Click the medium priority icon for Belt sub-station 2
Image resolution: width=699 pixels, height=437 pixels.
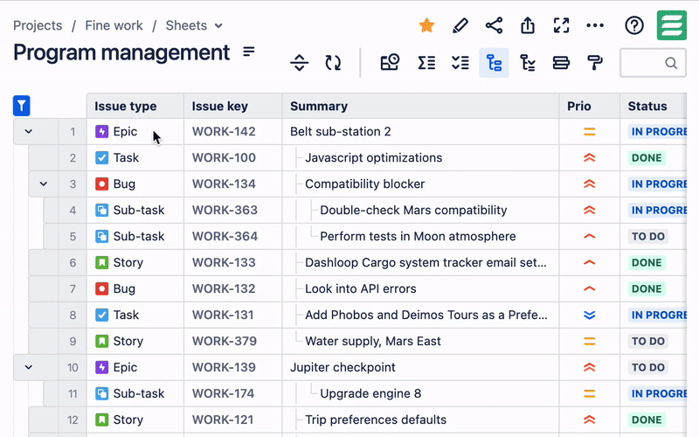tap(589, 132)
